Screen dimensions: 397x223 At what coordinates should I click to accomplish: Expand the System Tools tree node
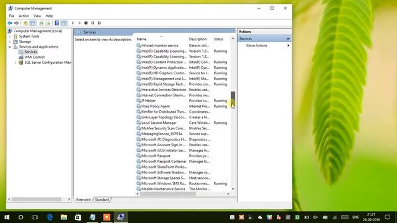(x=10, y=37)
